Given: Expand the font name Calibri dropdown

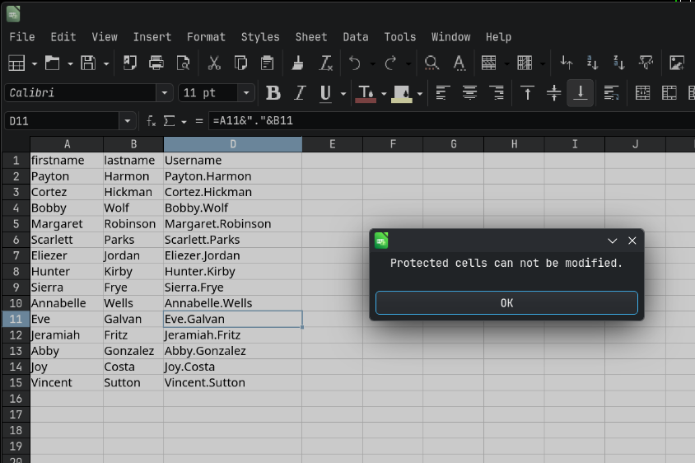Looking at the screenshot, I should pyautogui.click(x=165, y=93).
